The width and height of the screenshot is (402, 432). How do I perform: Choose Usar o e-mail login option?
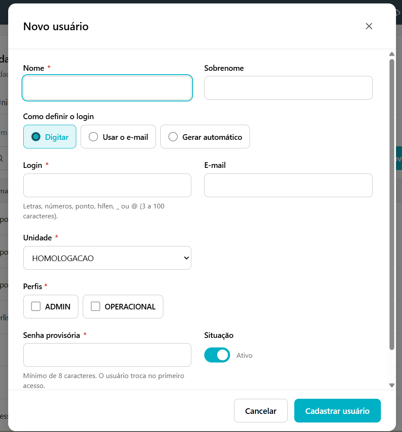click(x=118, y=137)
